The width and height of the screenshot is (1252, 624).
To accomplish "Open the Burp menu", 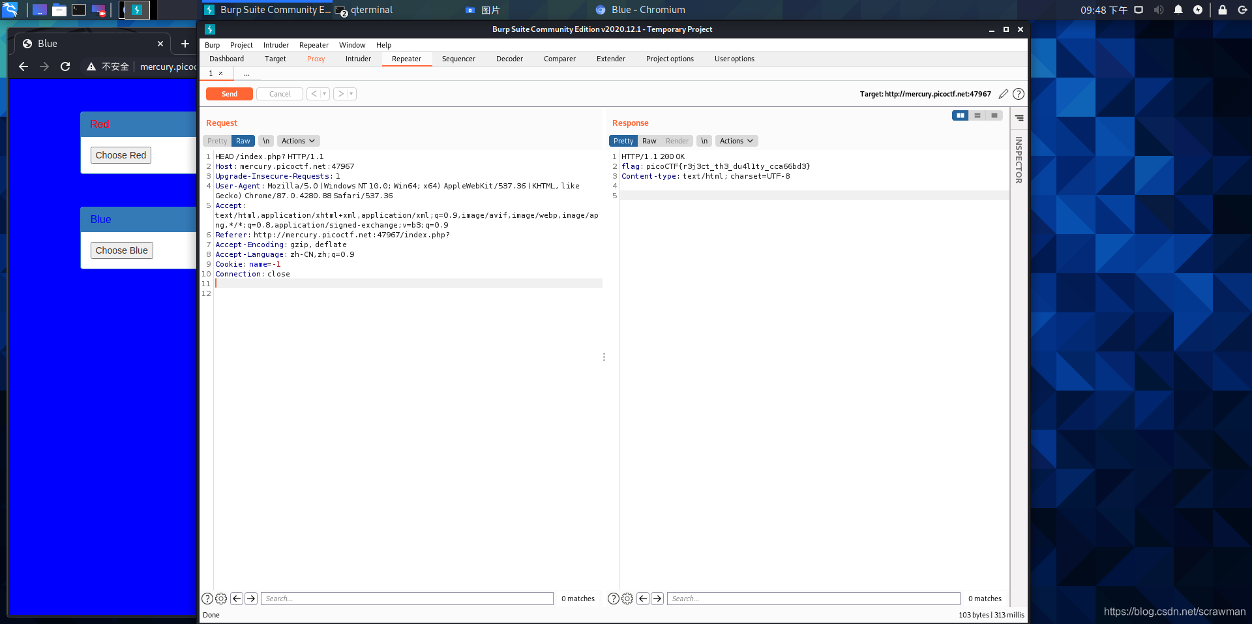I will (212, 45).
